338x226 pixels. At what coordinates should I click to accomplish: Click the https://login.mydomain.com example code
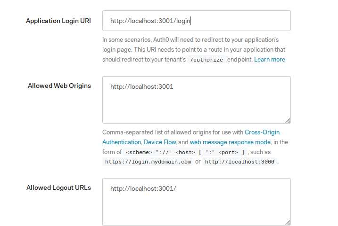[148, 162]
